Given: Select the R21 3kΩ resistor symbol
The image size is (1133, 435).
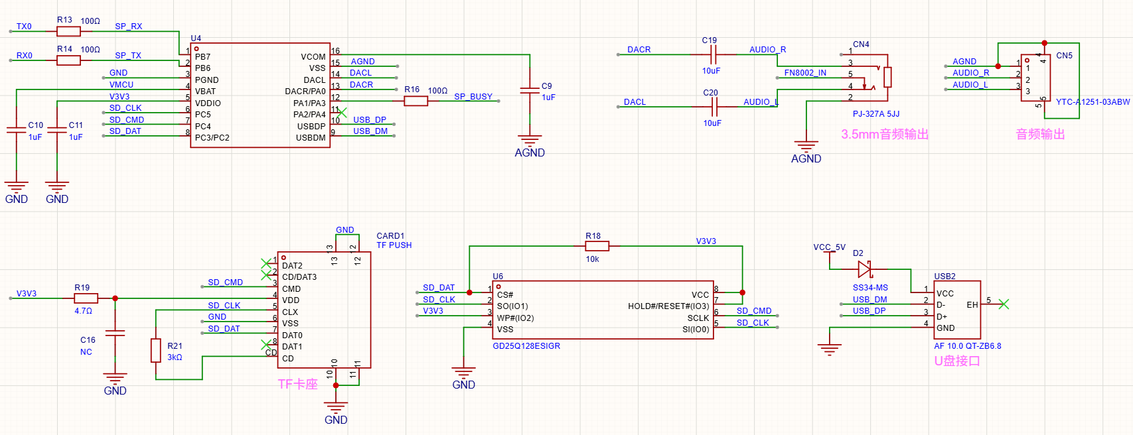Looking at the screenshot, I should (156, 350).
